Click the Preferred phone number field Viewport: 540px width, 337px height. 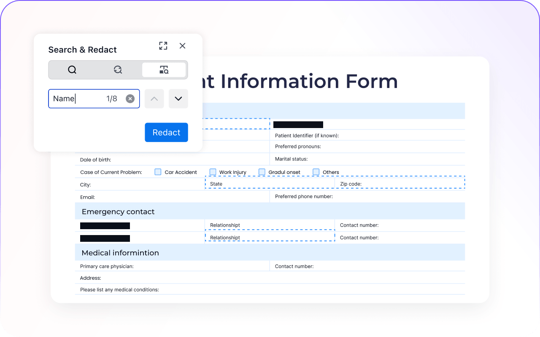coord(367,197)
